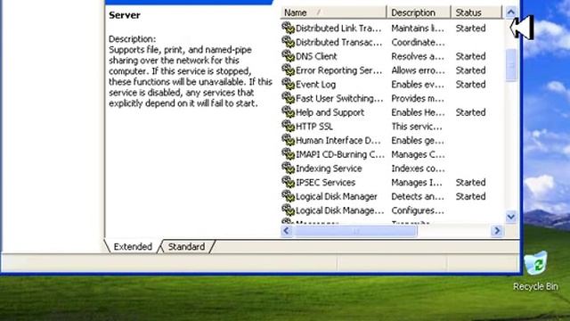Click the "Enables ev..." description cell
The height and width of the screenshot is (321, 570).
pyautogui.click(x=418, y=84)
